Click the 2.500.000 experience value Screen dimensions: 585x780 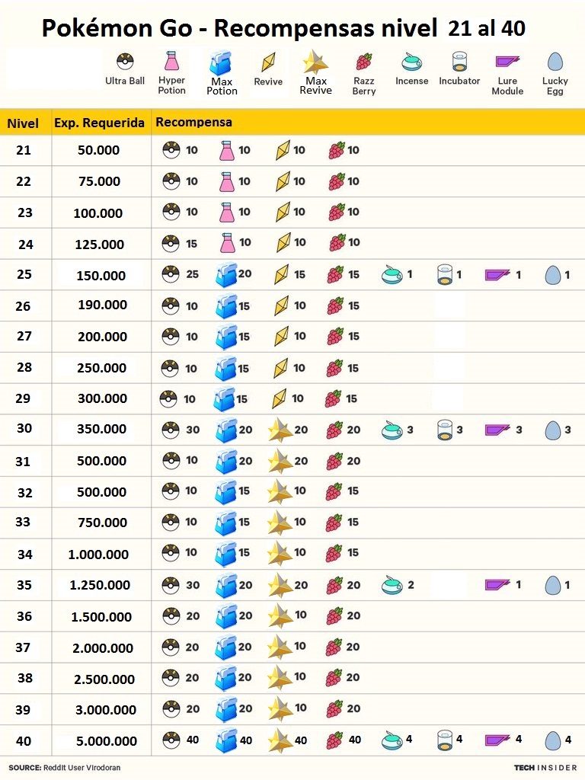click(x=104, y=679)
